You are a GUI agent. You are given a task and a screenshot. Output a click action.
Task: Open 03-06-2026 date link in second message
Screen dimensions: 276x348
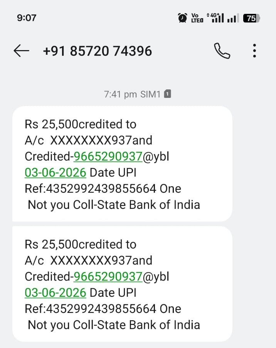pos(55,293)
